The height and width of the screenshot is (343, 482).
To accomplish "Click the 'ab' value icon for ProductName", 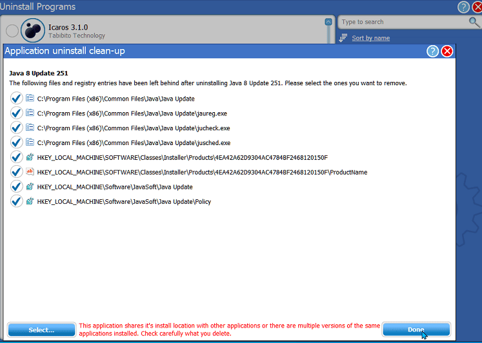I will pyautogui.click(x=30, y=171).
